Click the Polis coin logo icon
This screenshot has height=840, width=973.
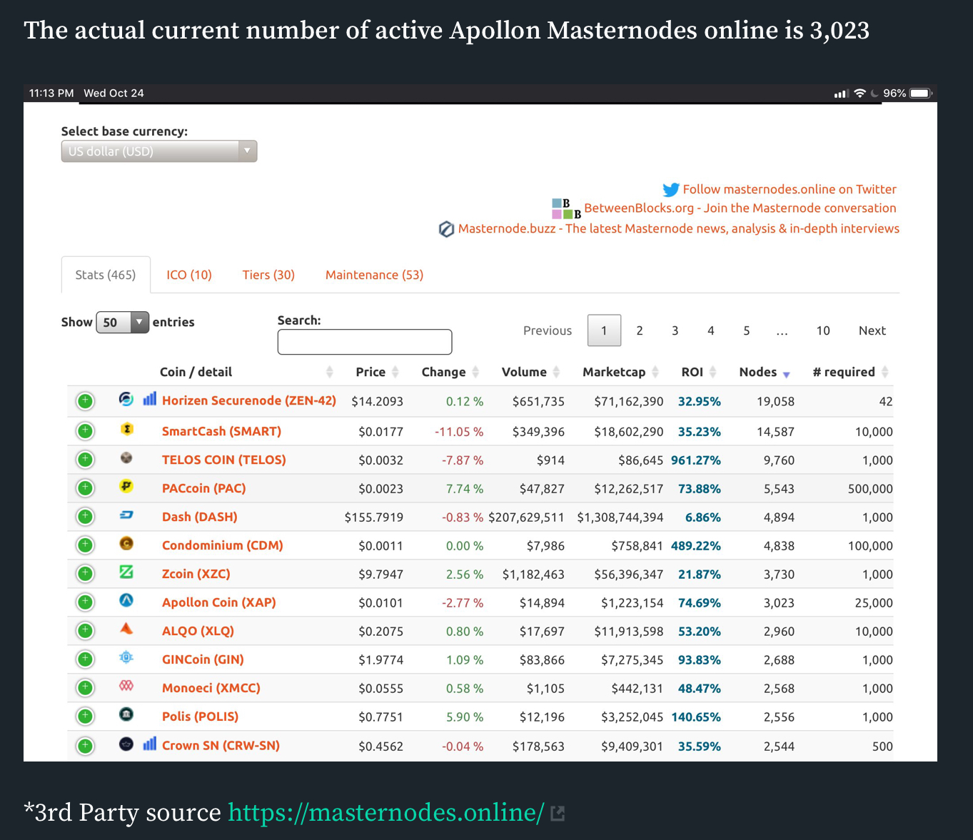click(126, 714)
